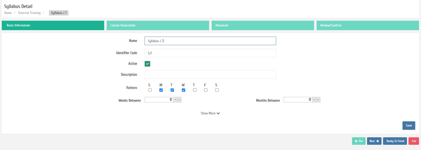This screenshot has height=150, width=421.
Task: Uncheck Monday in the Pattern row
Action: point(161,90)
